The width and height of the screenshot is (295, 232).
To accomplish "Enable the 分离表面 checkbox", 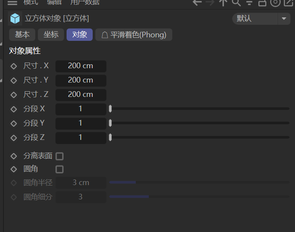I will (x=60, y=156).
